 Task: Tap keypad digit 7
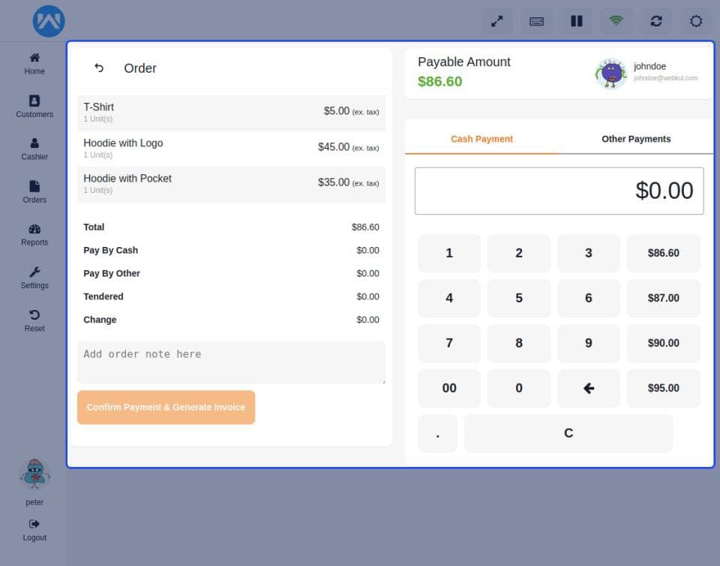449,343
